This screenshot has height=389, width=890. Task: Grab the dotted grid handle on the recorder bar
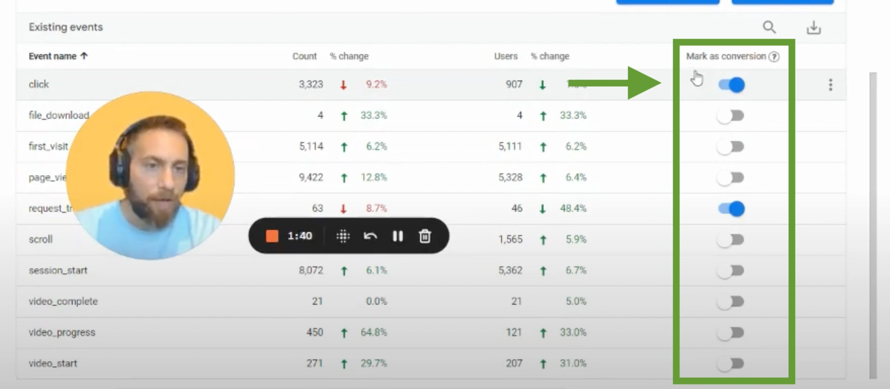[343, 236]
